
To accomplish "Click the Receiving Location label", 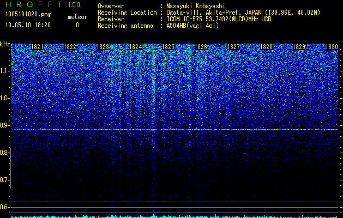I will tap(127, 13).
